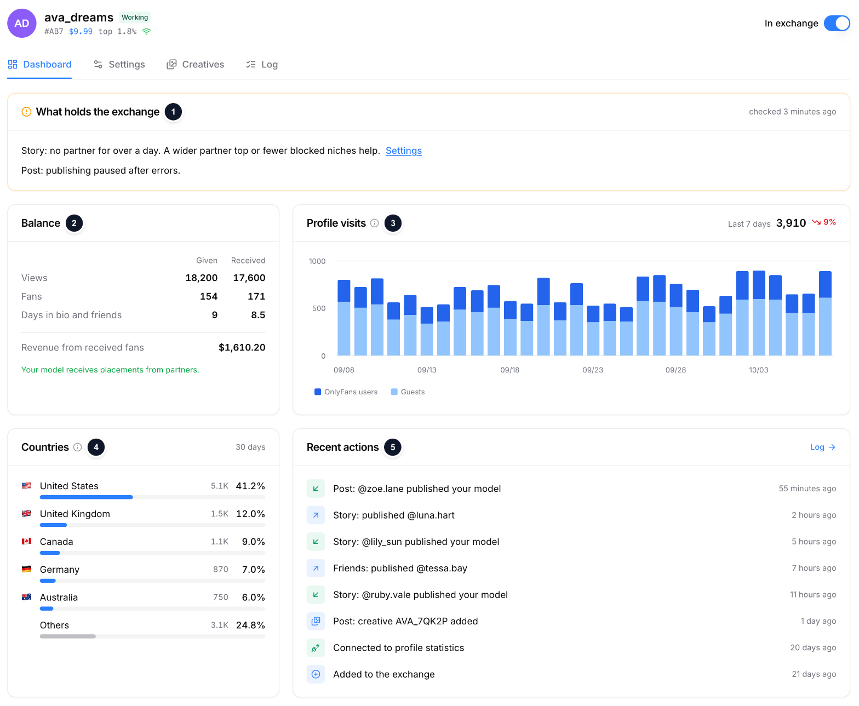The image size is (859, 706).
Task: Click 'Your model receives placements from partners.' note
Action: (x=110, y=370)
